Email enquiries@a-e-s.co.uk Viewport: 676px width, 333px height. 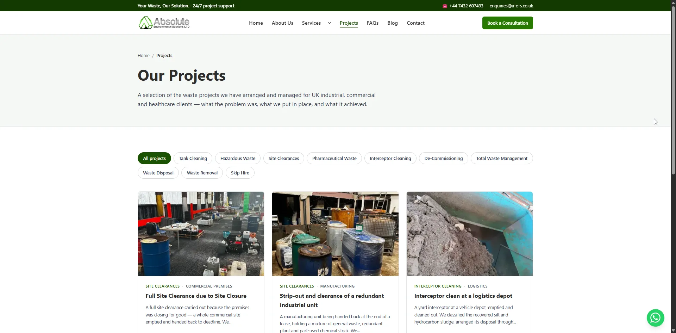coord(511,6)
